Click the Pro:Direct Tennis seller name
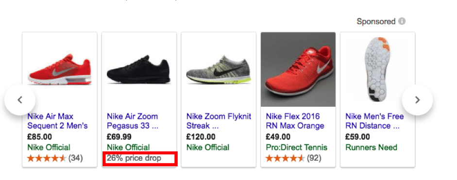The width and height of the screenshot is (457, 180). click(x=296, y=147)
